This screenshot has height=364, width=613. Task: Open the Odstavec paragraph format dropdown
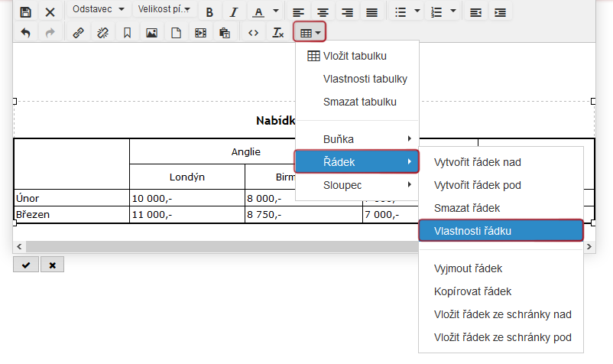click(x=99, y=9)
